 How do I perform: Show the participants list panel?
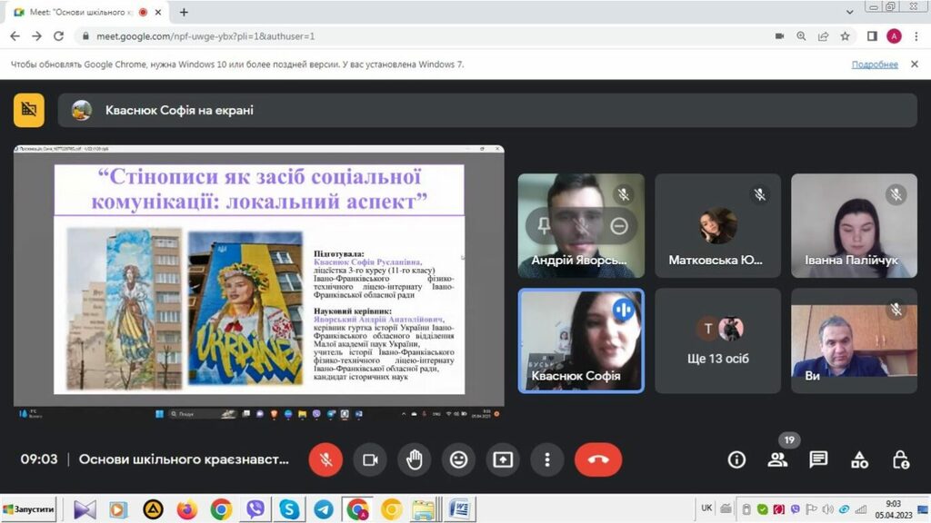pos(777,459)
